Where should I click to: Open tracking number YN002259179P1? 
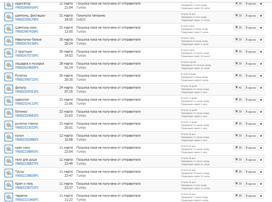pyautogui.click(x=27, y=19)
